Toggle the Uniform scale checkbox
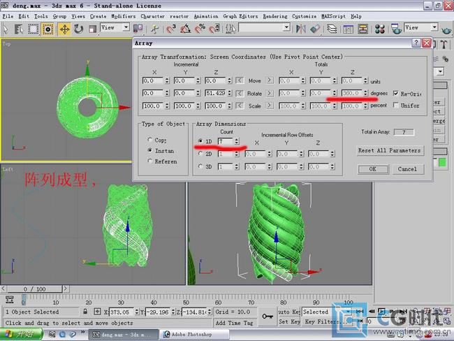Viewport: 454px width, 341px height. coord(396,106)
